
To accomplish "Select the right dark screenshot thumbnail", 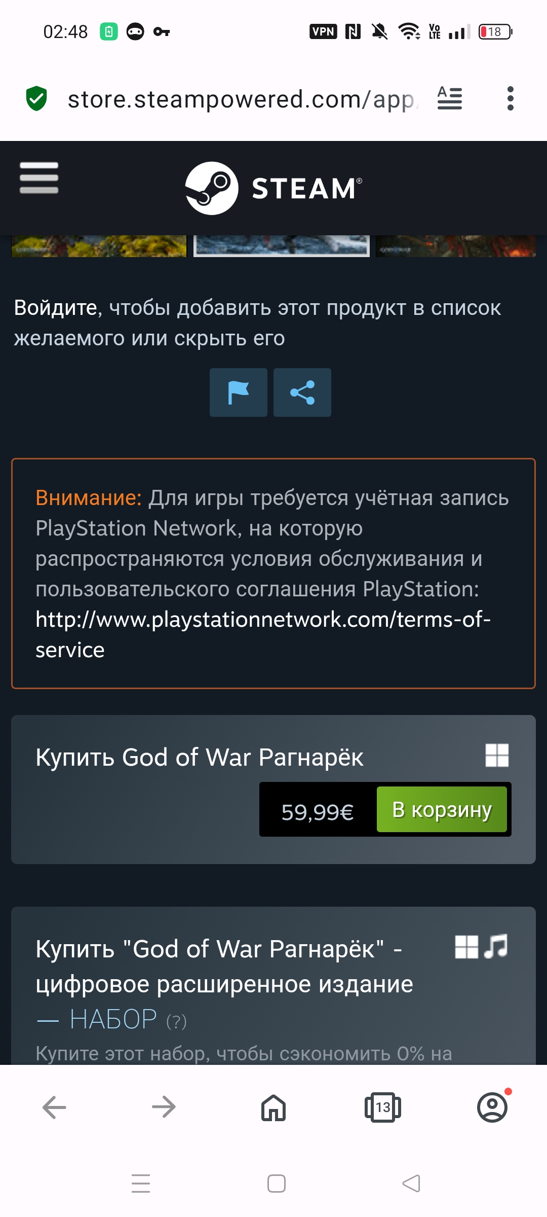I will pos(456,246).
